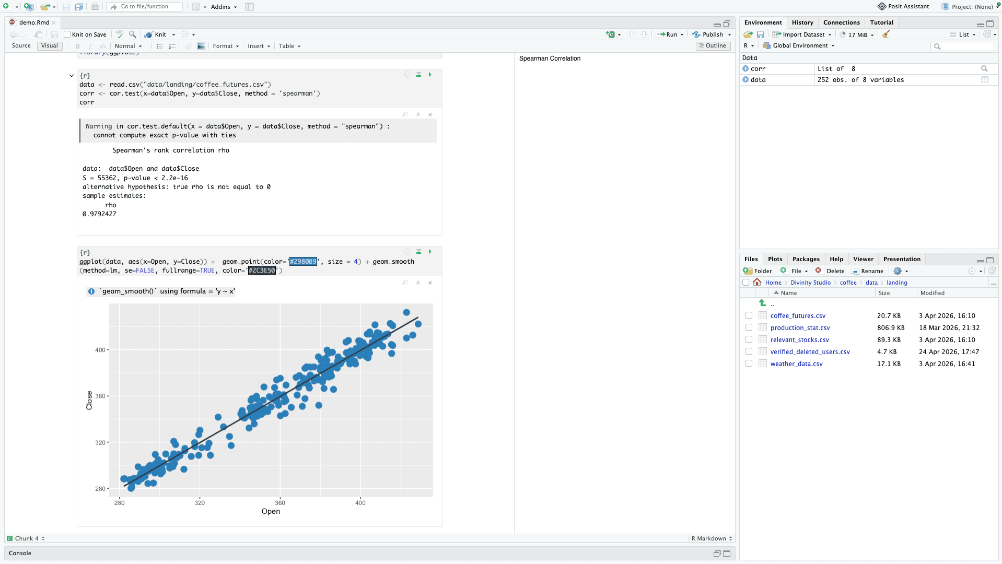Switch to the Tutorial tab

[x=881, y=22]
